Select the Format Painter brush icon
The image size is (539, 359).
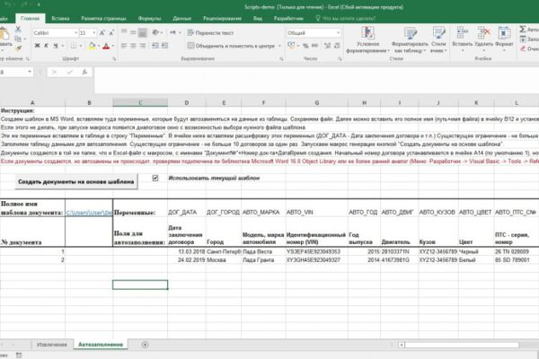[x=18, y=48]
